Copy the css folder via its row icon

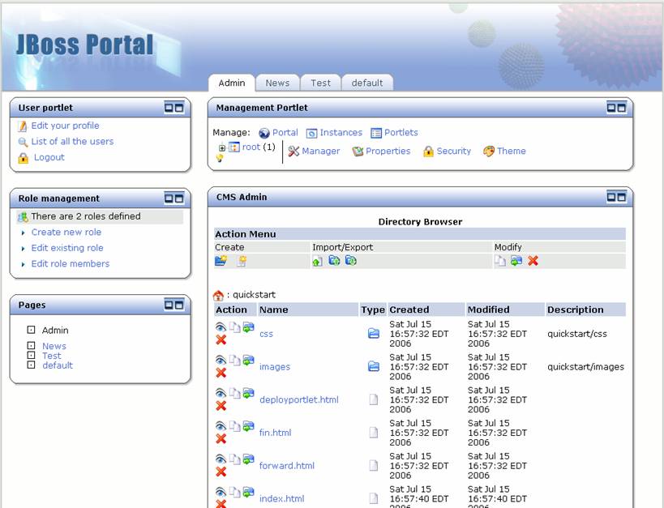[234, 327]
